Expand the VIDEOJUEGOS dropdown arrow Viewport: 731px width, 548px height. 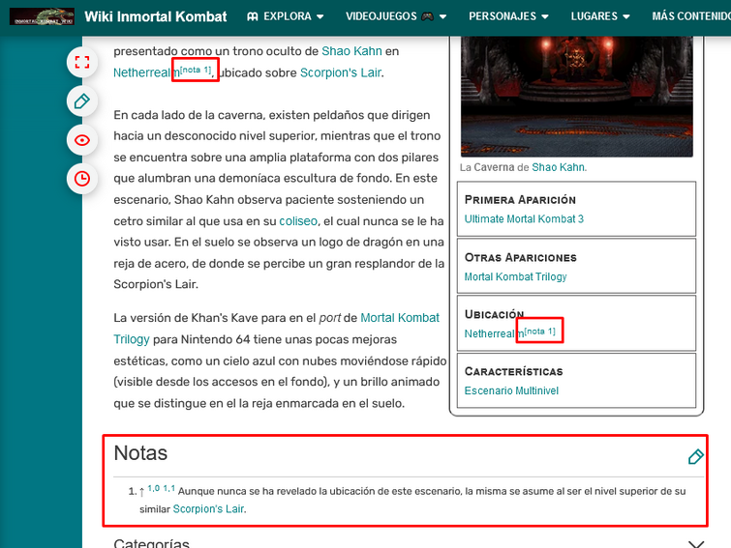click(x=442, y=16)
